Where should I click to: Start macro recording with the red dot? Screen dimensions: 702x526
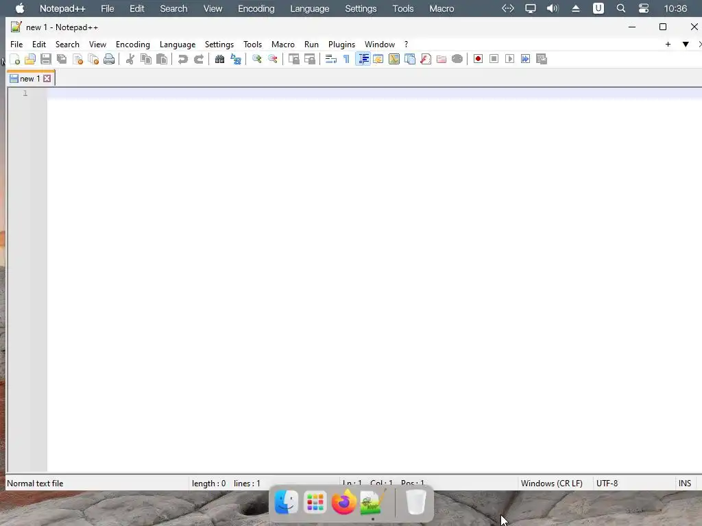point(478,59)
